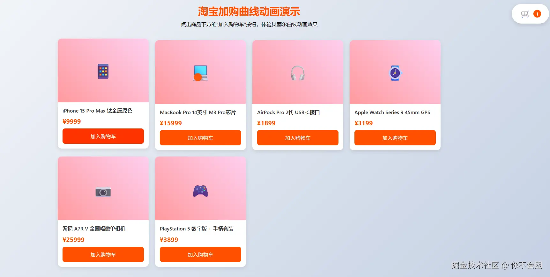Add PlayStation 5 bundle to cart
550x277 pixels.
coord(200,254)
